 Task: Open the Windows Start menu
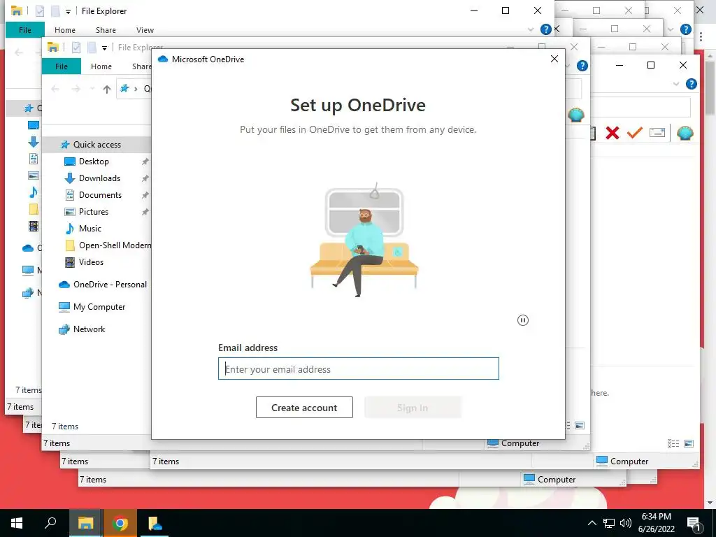[x=17, y=523]
